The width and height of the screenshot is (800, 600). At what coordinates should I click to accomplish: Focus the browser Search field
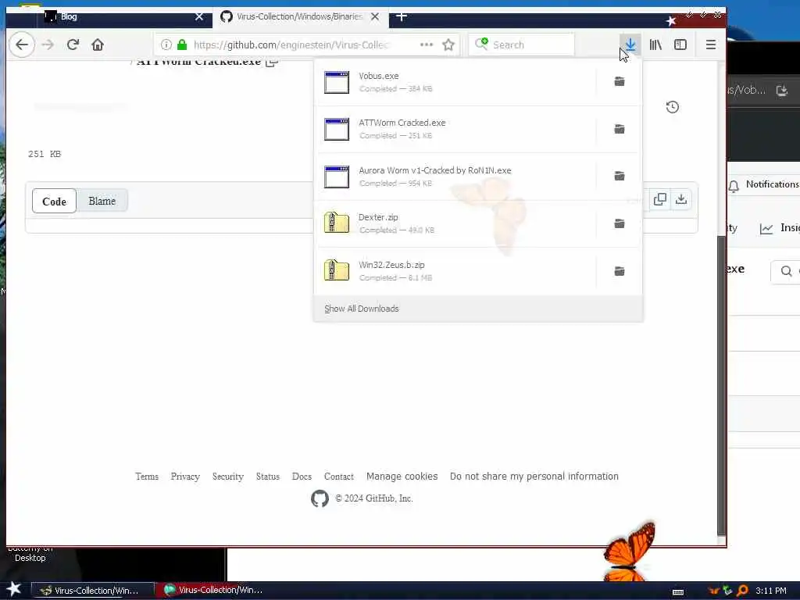coord(521,45)
